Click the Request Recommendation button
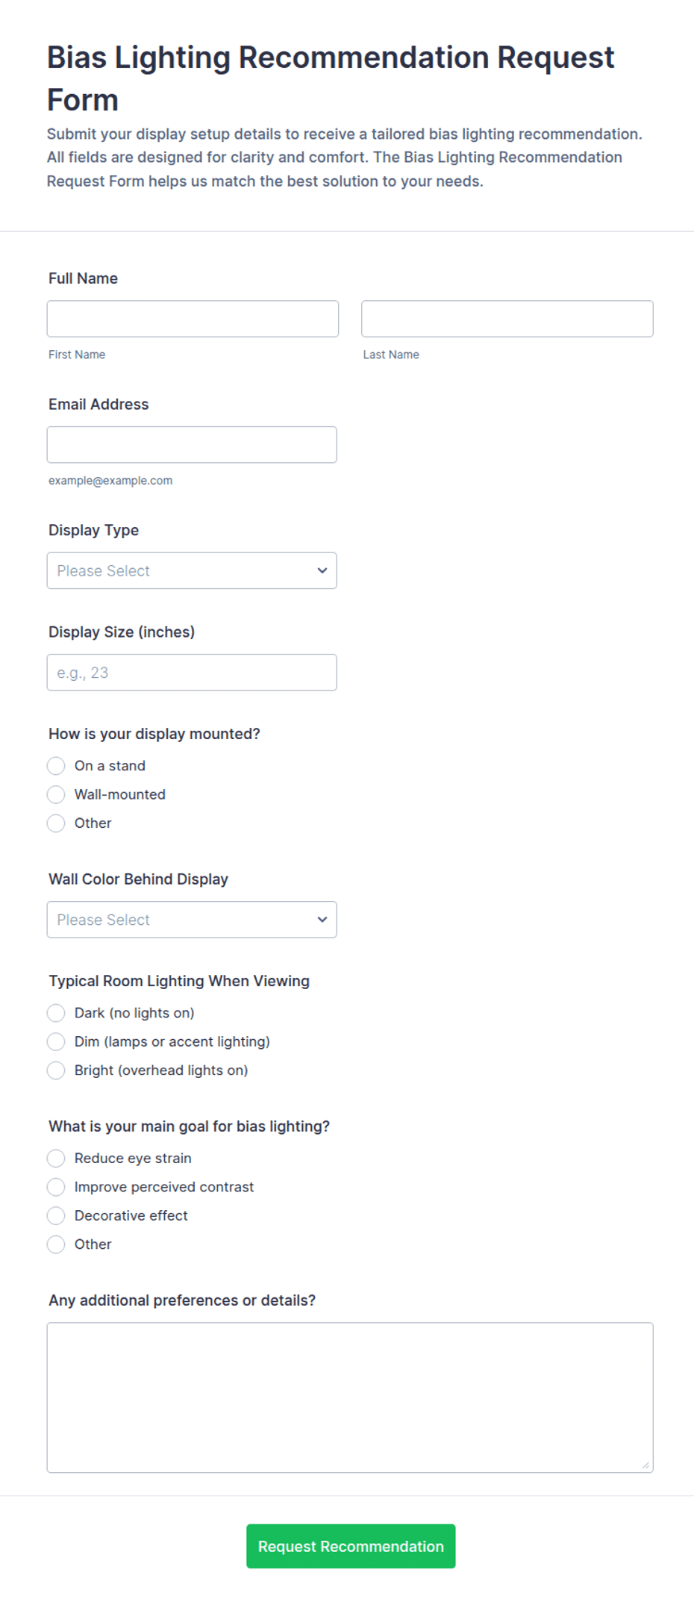 [351, 1546]
